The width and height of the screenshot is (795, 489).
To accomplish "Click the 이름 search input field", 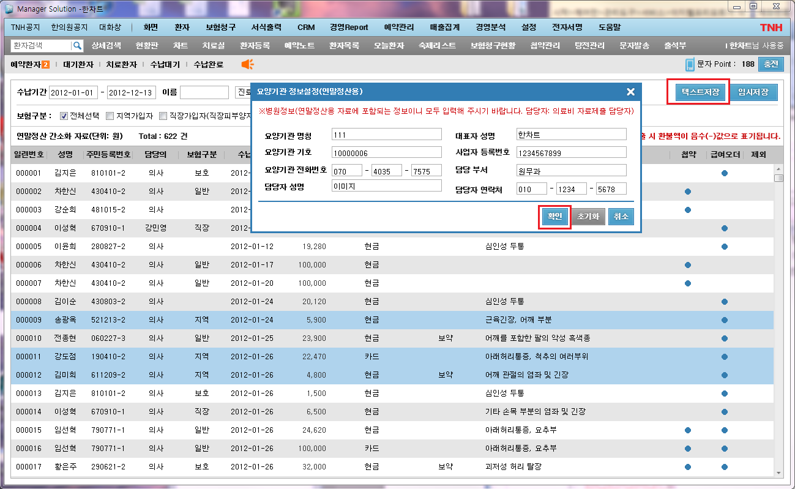I will coord(204,92).
